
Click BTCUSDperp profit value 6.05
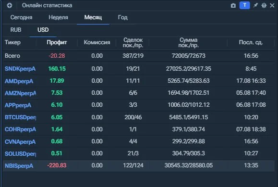(x=57, y=117)
